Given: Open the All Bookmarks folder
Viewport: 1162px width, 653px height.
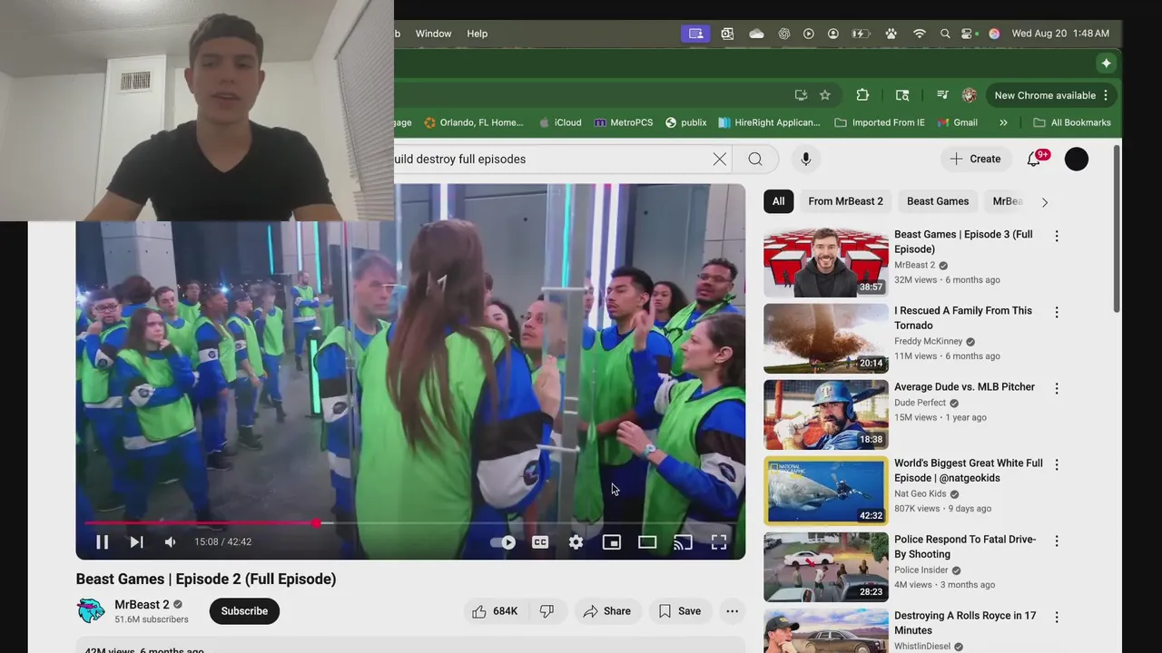Looking at the screenshot, I should point(1072,122).
